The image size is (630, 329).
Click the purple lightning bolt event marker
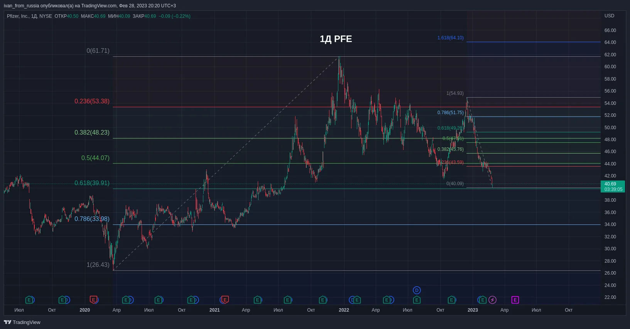tap(492, 300)
